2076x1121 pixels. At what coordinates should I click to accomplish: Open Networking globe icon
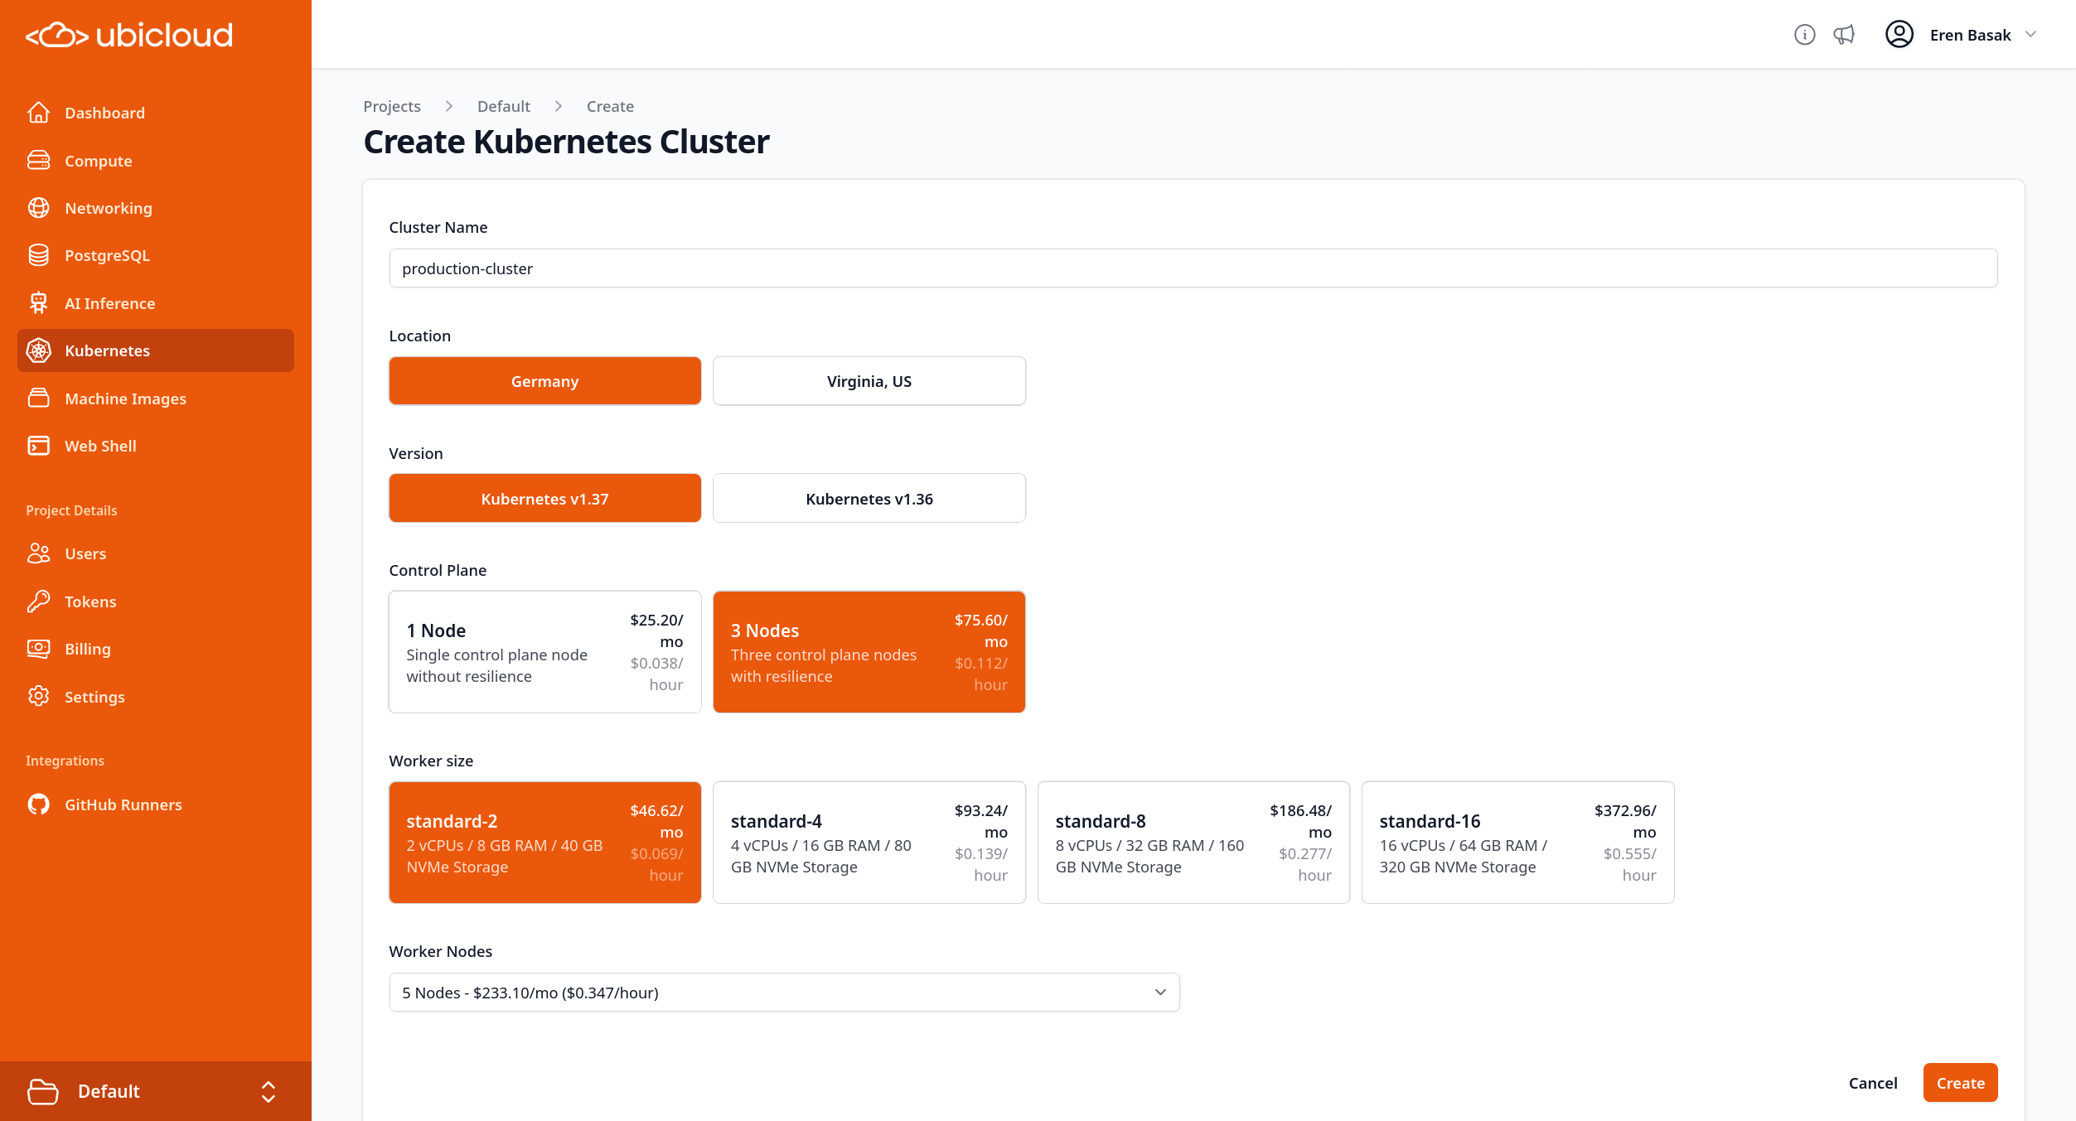[x=38, y=208]
